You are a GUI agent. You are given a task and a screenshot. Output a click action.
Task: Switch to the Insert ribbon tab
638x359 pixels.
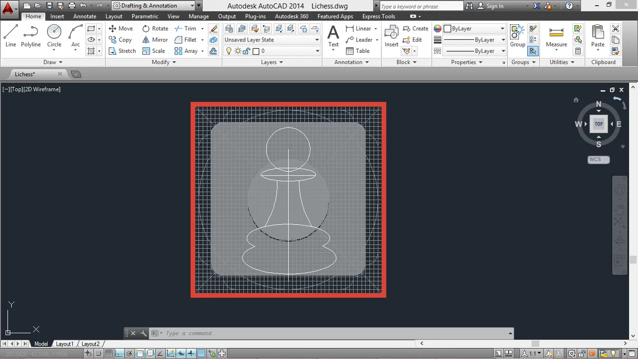(57, 16)
